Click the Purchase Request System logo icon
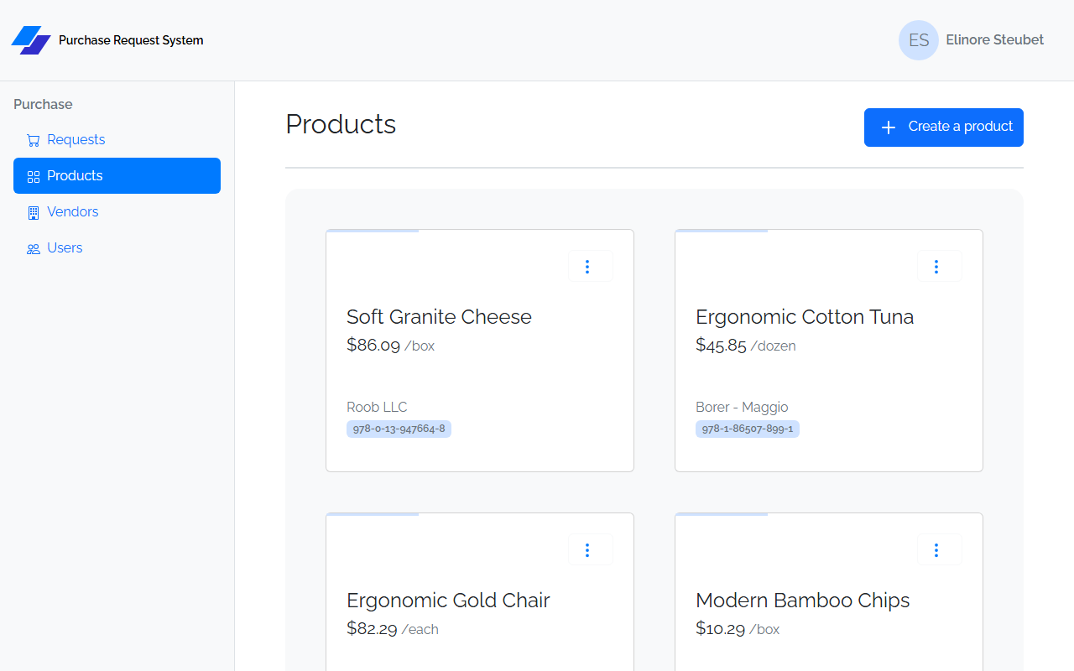The image size is (1074, 671). [x=31, y=40]
